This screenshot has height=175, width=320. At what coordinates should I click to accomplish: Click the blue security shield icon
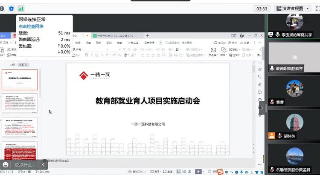(x=12, y=9)
